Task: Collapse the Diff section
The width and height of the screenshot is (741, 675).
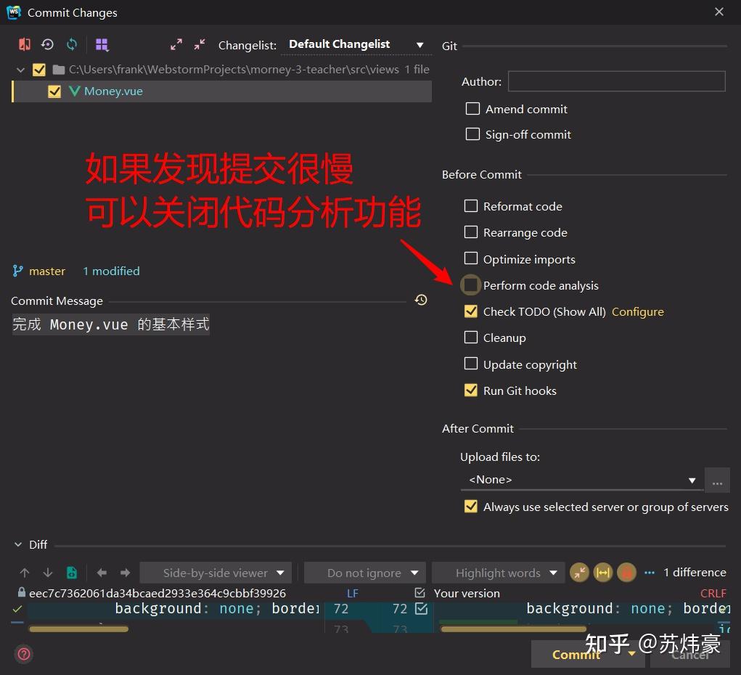Action: [18, 544]
